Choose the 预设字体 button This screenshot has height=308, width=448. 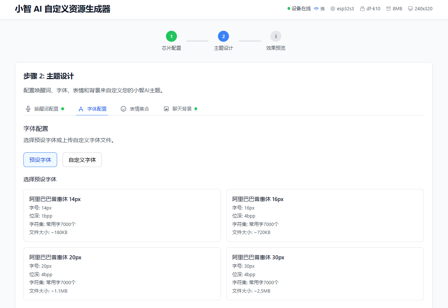[x=40, y=160]
